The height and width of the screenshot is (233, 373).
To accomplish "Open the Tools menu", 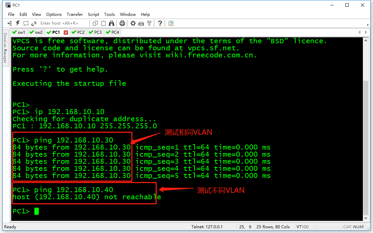I will 110,14.
